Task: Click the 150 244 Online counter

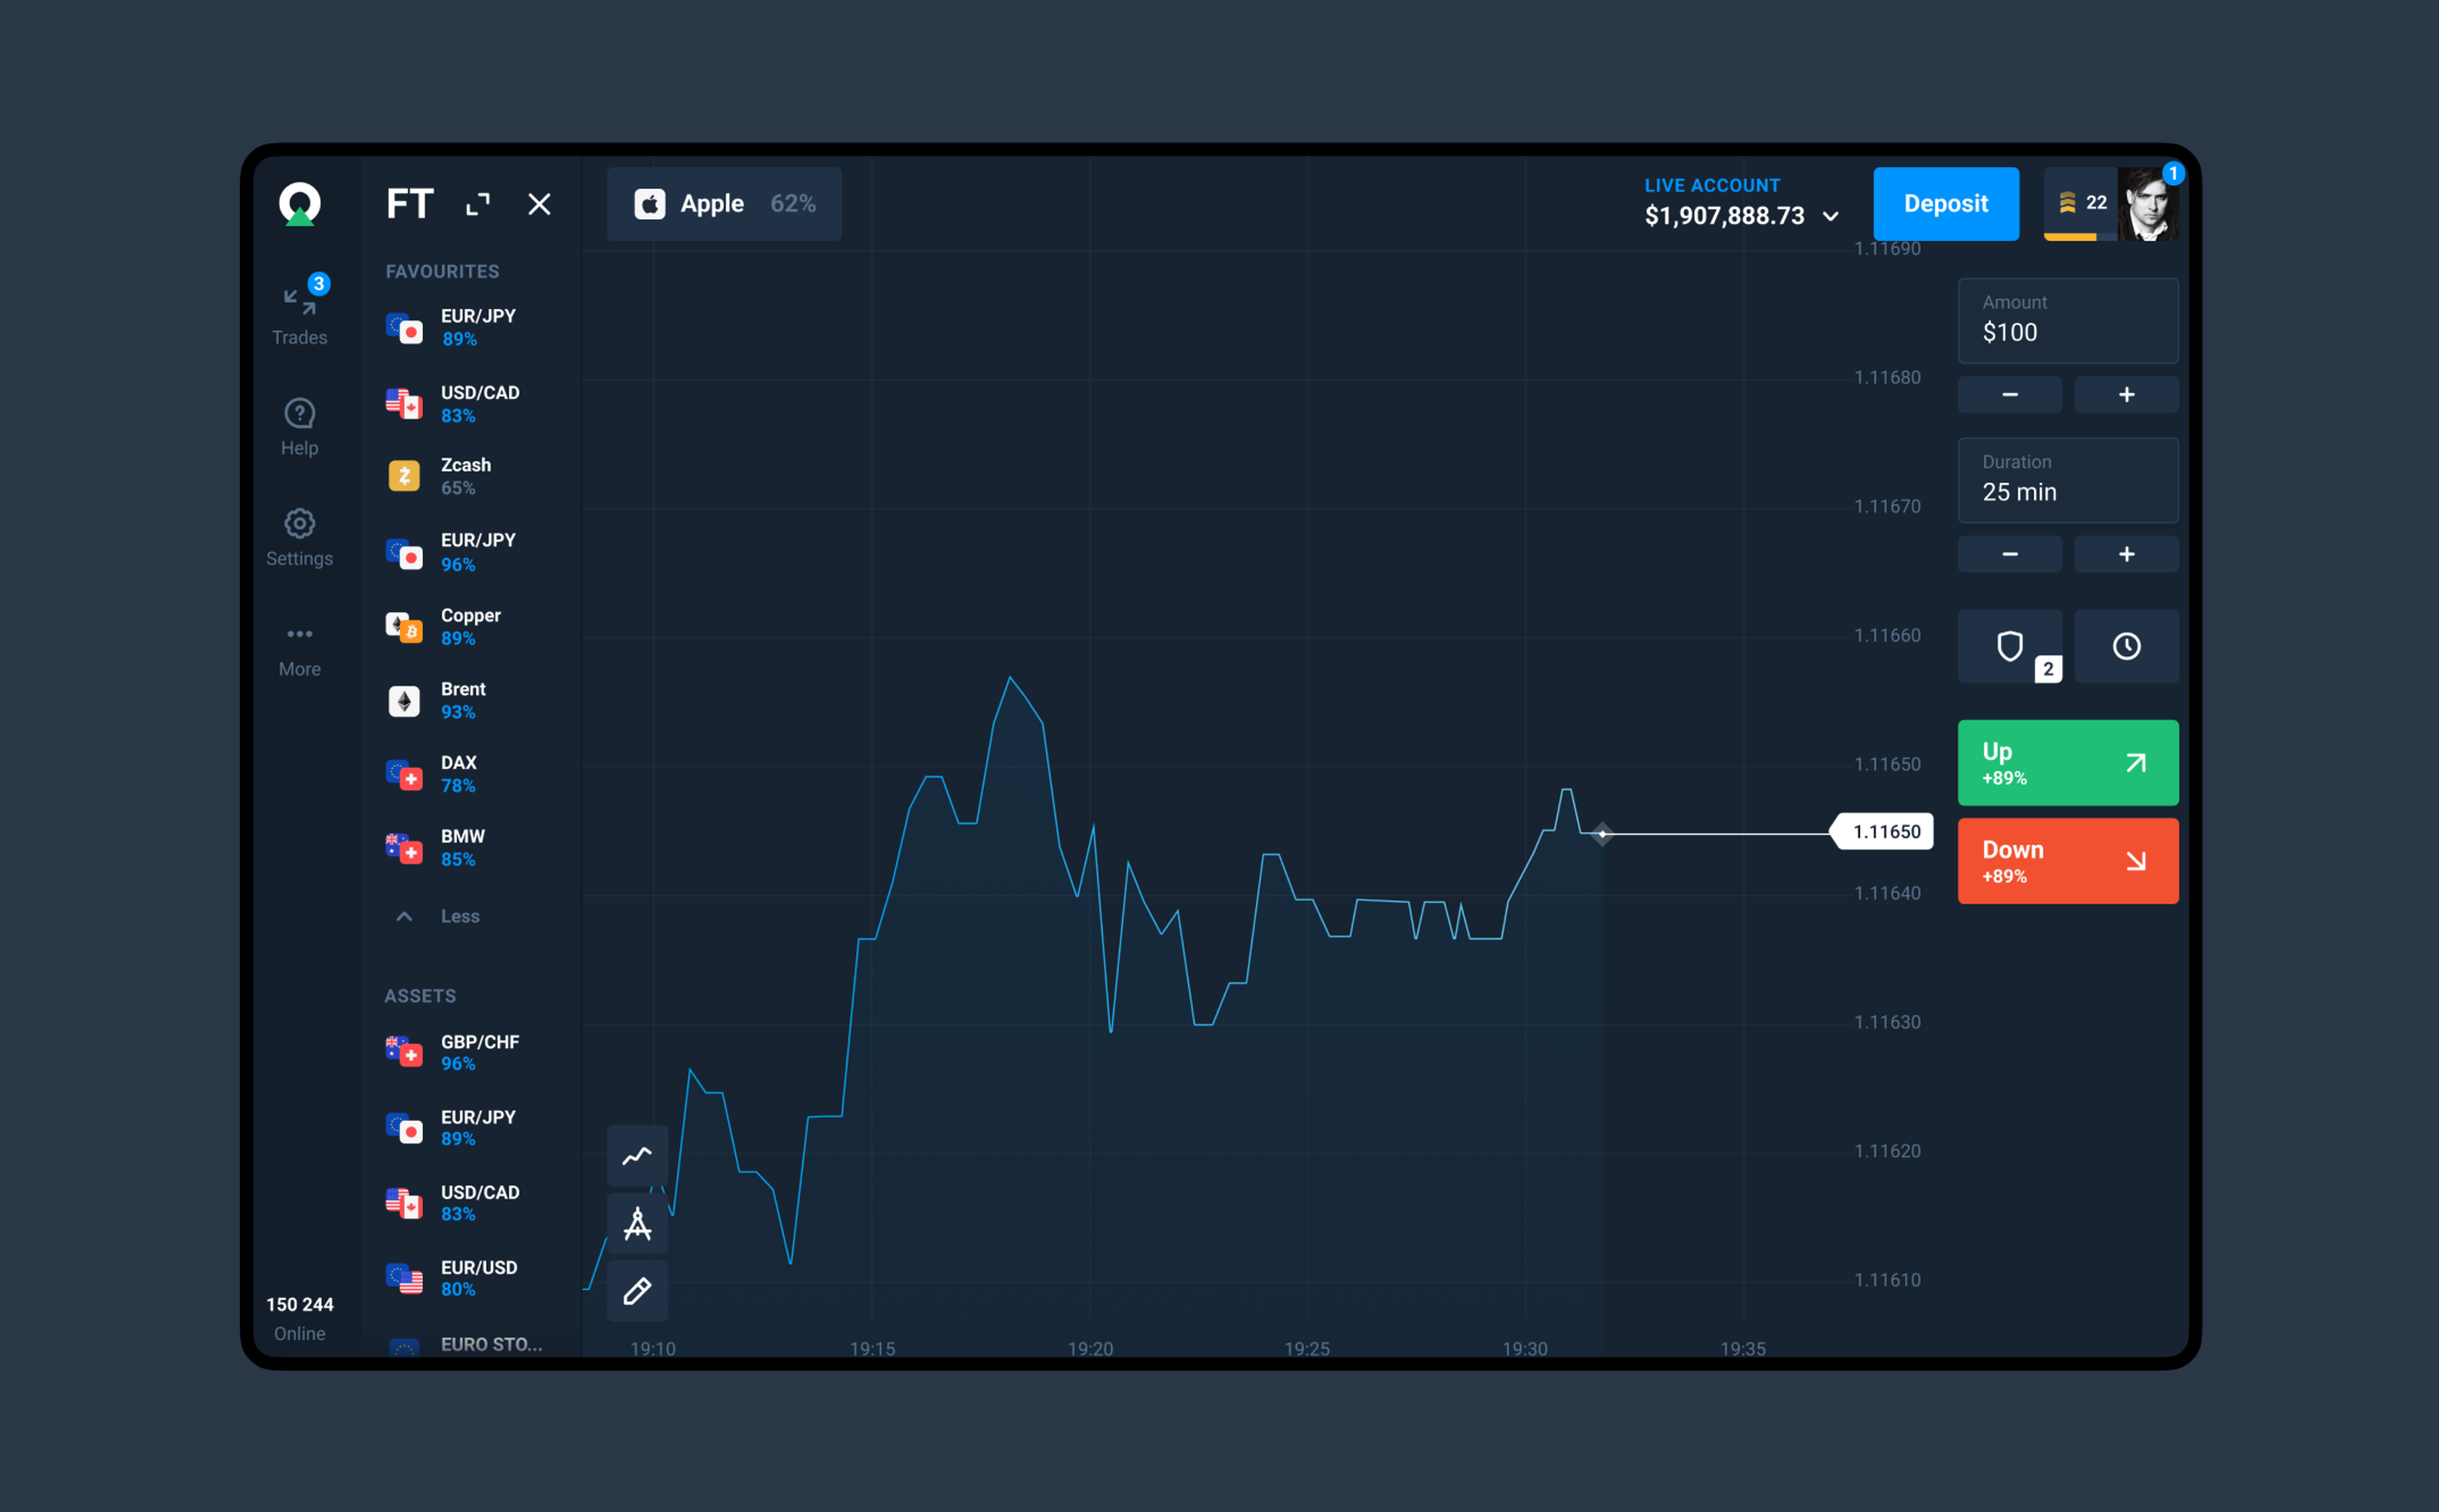Action: pyautogui.click(x=300, y=1319)
